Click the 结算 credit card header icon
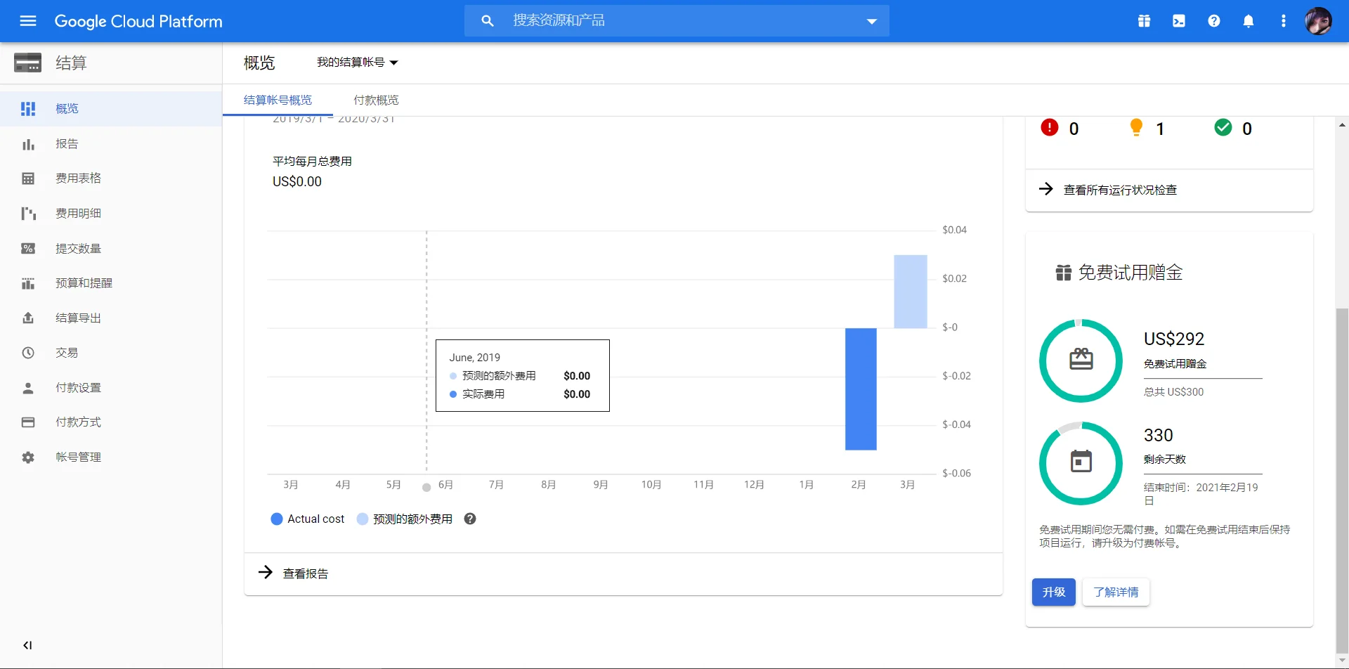This screenshot has width=1349, height=669. point(27,63)
